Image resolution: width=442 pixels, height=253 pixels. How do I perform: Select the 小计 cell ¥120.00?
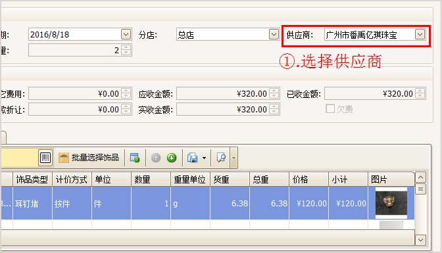tap(348, 203)
